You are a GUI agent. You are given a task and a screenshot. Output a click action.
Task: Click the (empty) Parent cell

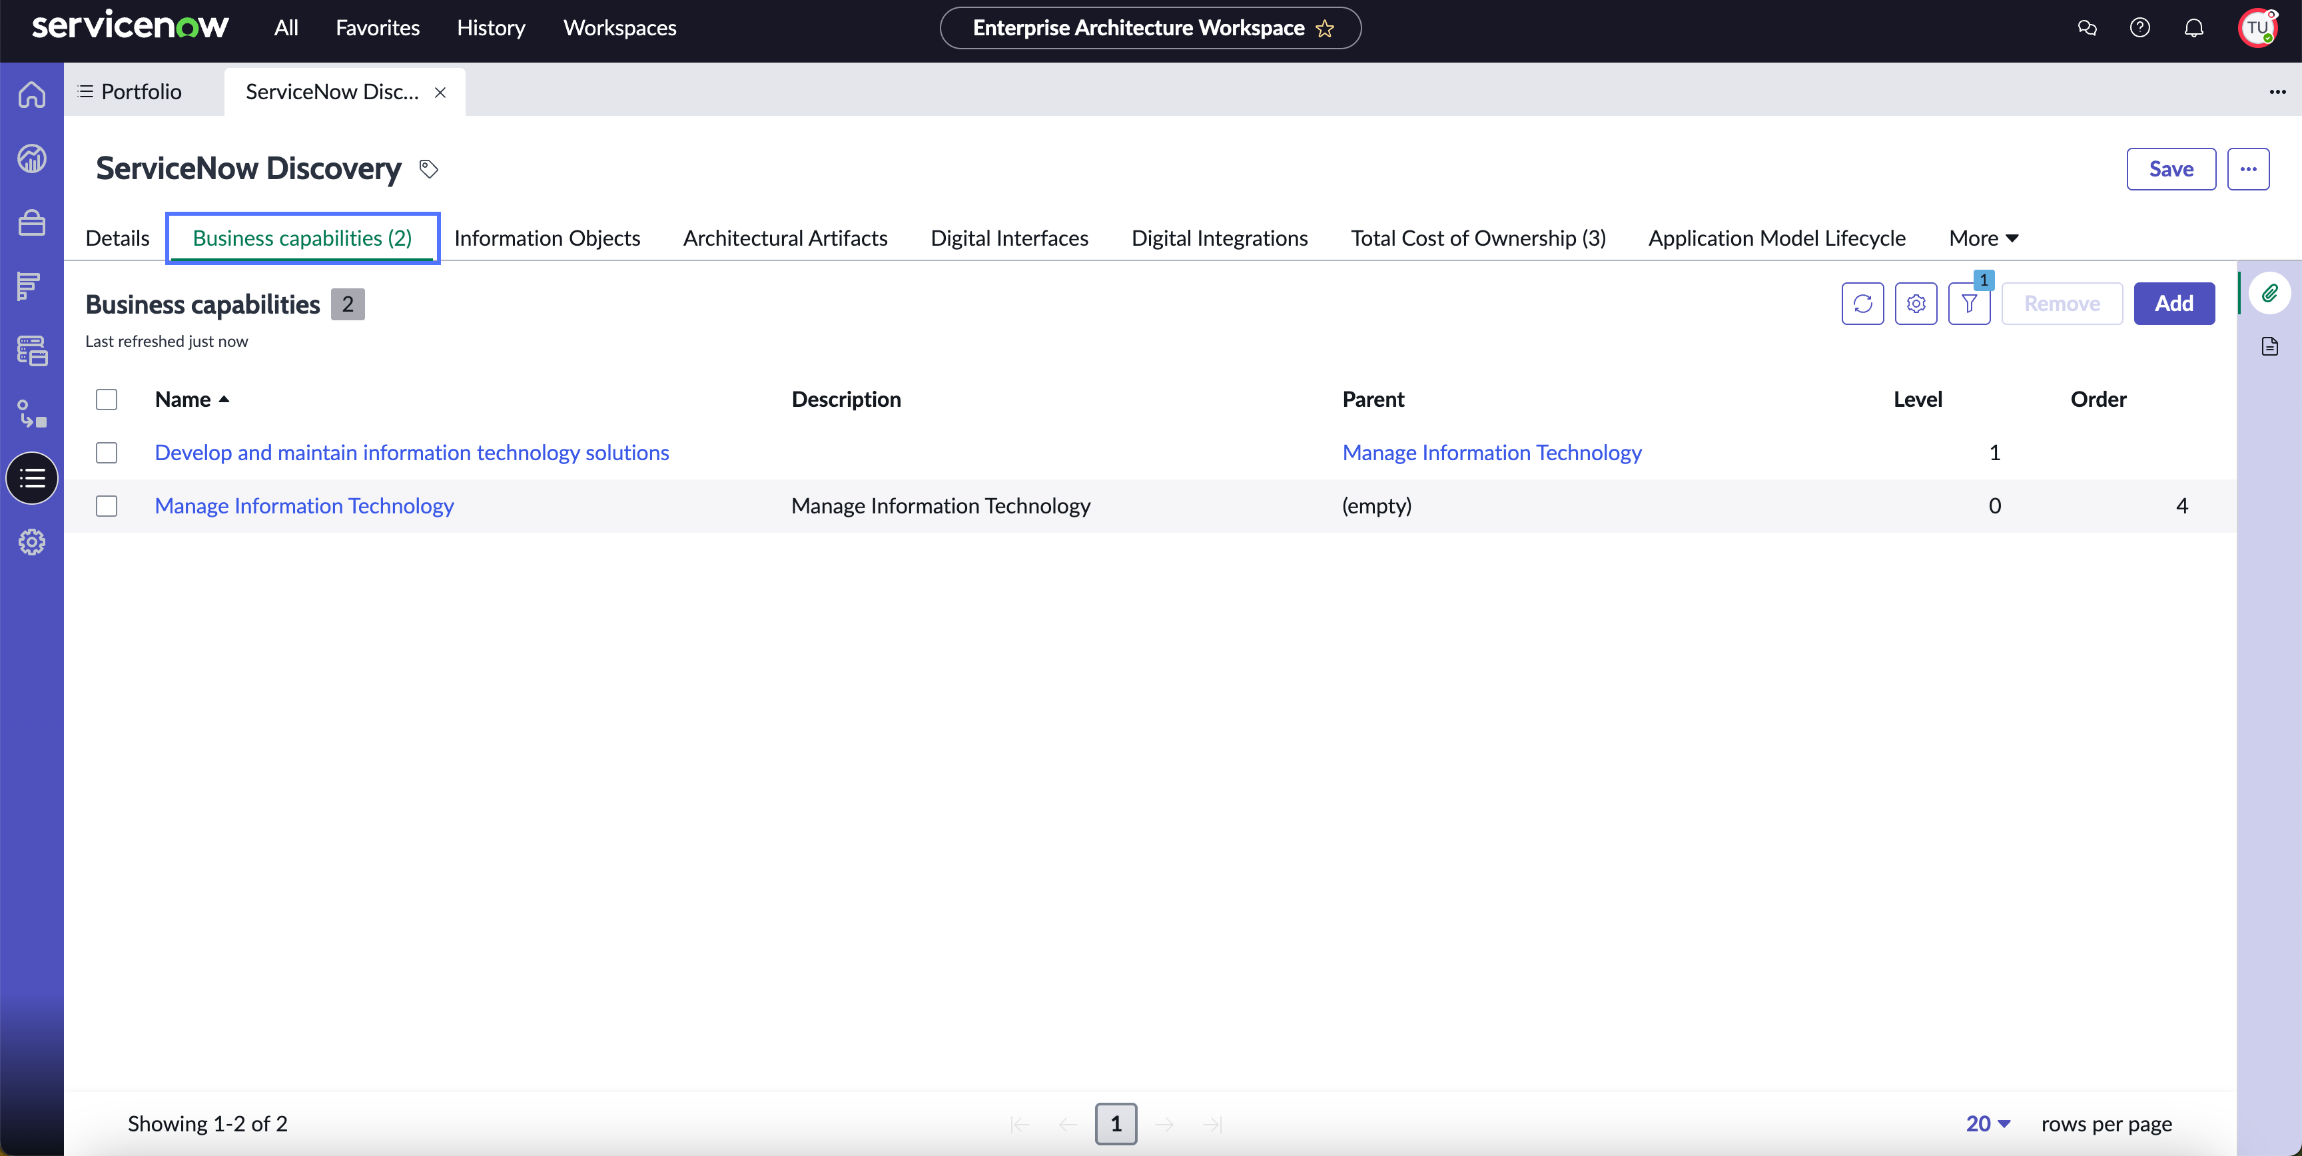[1376, 507]
